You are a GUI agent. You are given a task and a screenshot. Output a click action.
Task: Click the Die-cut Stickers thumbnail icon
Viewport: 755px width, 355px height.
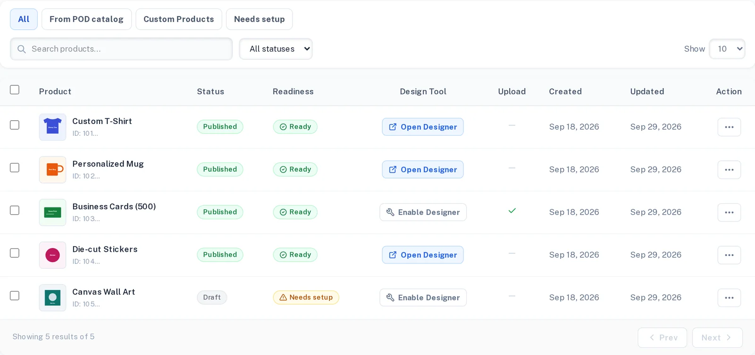(x=52, y=255)
